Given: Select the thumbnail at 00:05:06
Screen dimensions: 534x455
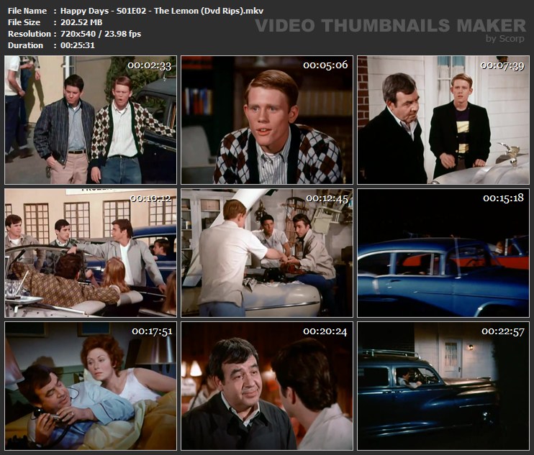Looking at the screenshot, I should (267, 120).
